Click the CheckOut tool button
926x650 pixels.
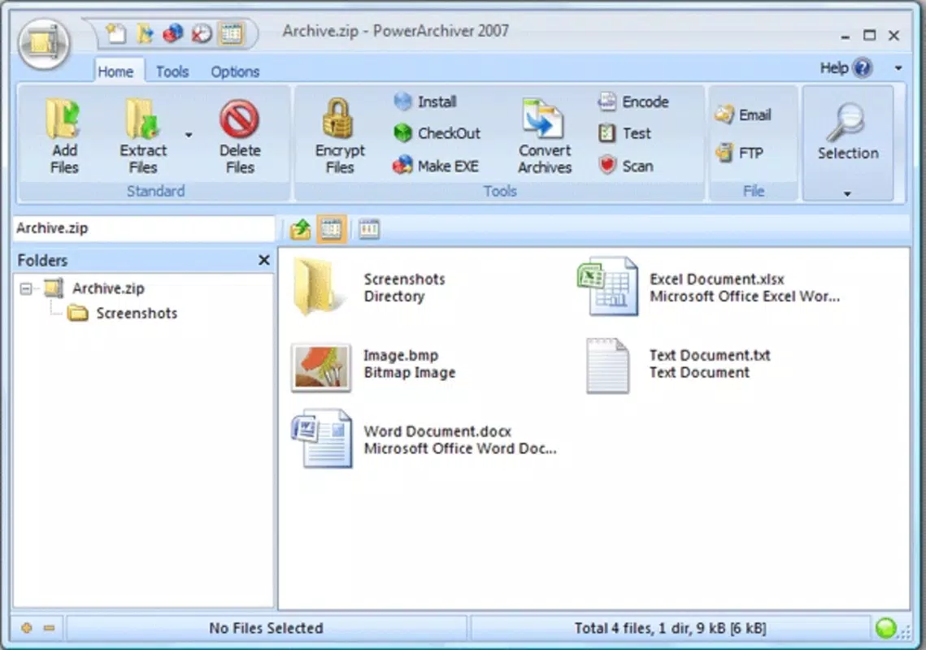coord(437,133)
